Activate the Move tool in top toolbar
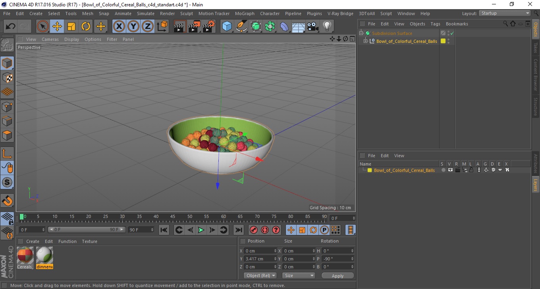Image resolution: width=540 pixels, height=289 pixels. coord(57,27)
